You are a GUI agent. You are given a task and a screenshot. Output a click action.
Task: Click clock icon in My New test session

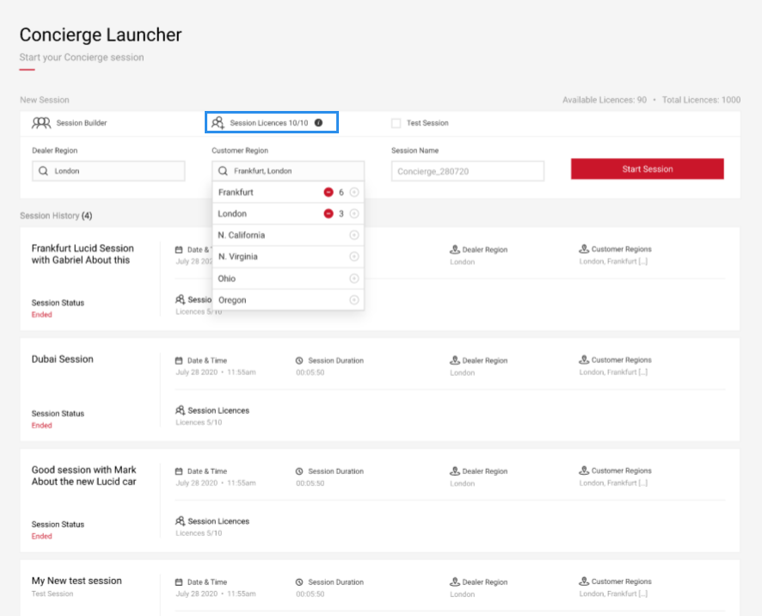[299, 582]
